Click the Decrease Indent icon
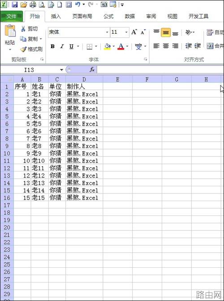 189,46
